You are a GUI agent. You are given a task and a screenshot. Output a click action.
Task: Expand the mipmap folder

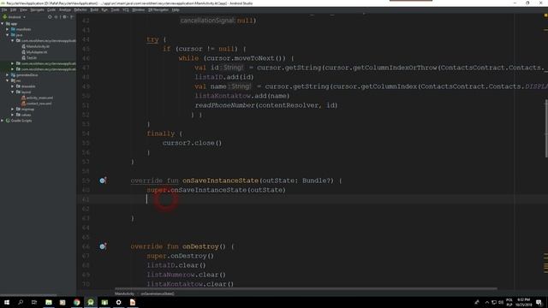tap(13, 109)
